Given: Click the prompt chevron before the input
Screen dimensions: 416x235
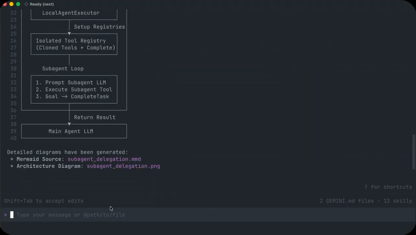Looking at the screenshot, I should pyautogui.click(x=5, y=215).
